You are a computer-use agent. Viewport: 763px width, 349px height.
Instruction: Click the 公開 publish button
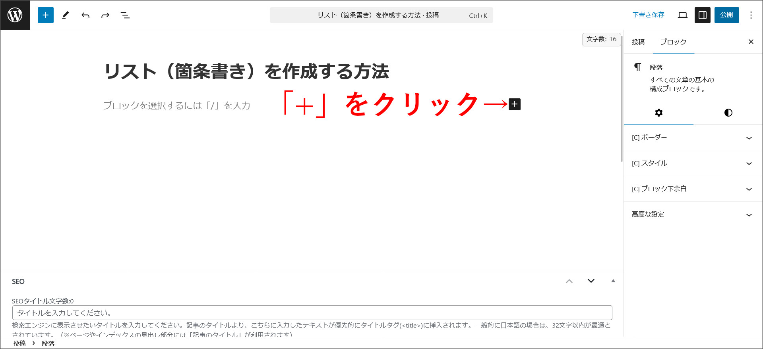726,15
